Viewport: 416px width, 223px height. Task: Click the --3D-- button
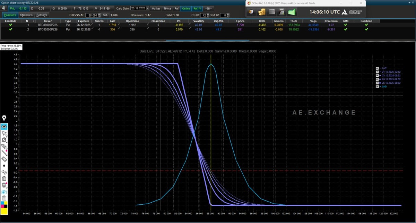[209, 8]
